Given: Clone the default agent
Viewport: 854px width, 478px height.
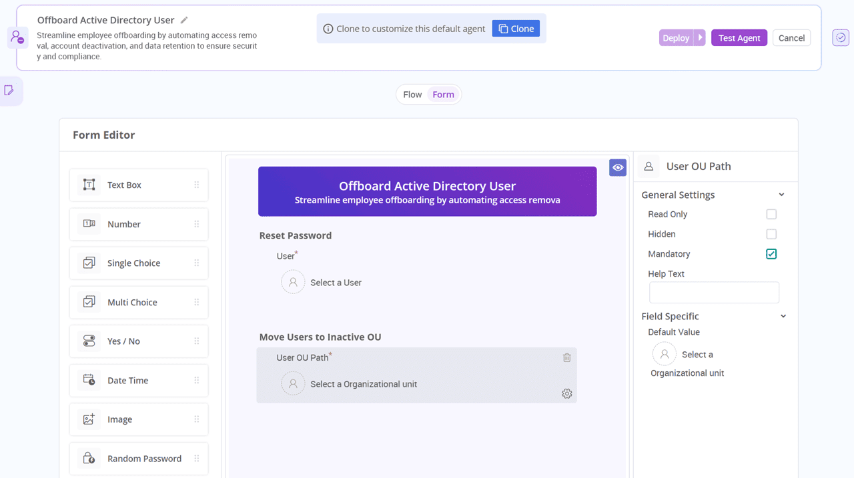Looking at the screenshot, I should coord(516,28).
